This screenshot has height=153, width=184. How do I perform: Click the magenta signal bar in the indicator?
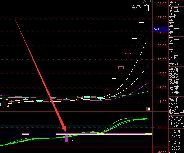[66, 138]
